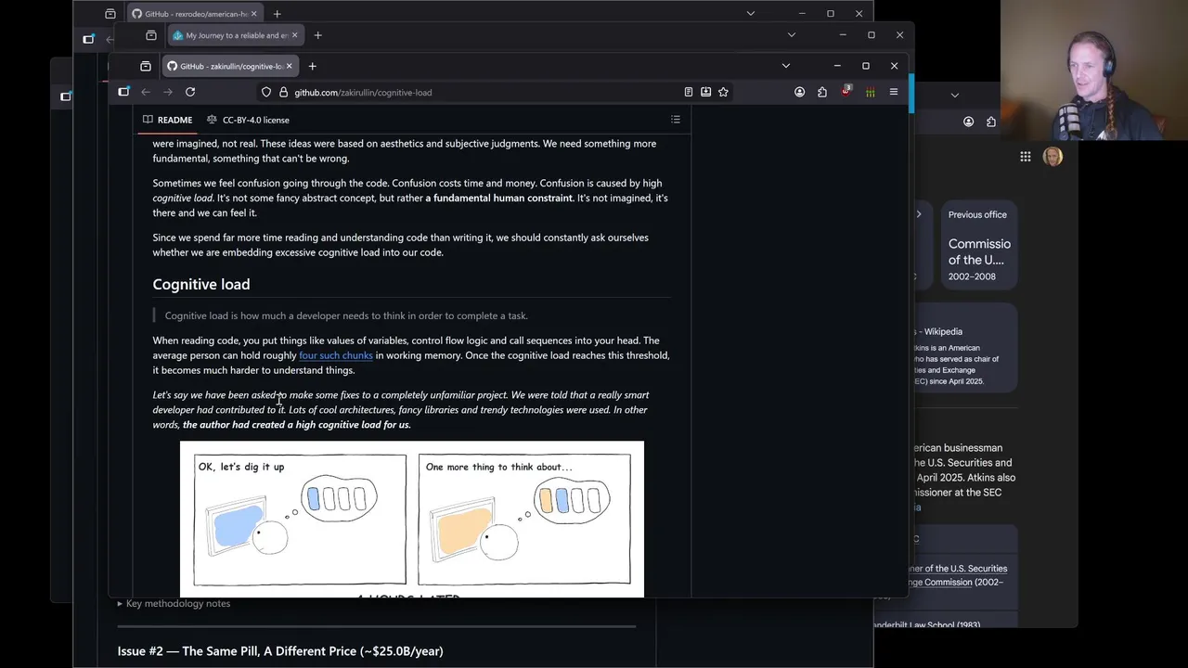The image size is (1188, 668).
Task: Toggle reader view in the address bar
Action: tap(689, 92)
